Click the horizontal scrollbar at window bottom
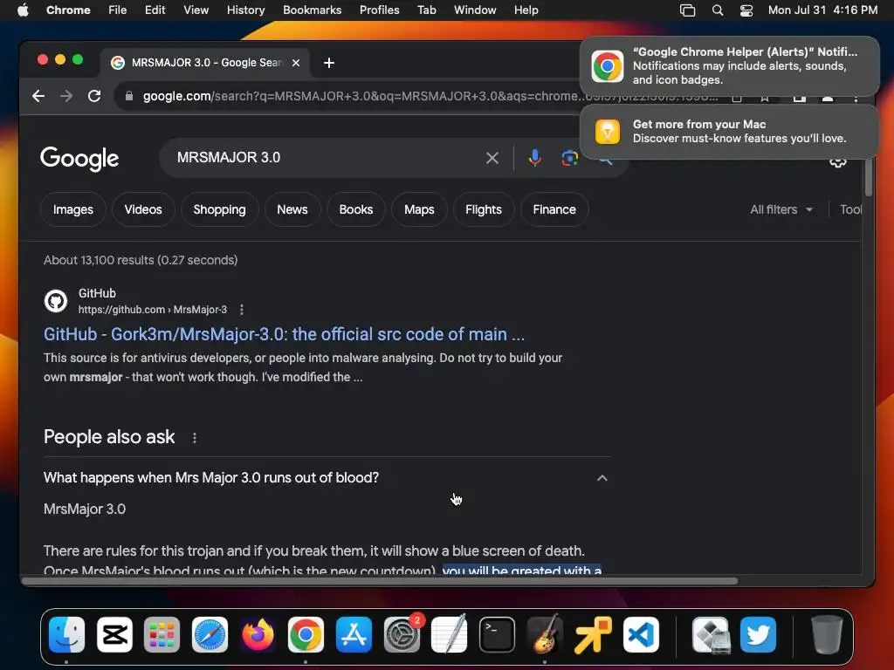This screenshot has width=894, height=670. click(380, 581)
